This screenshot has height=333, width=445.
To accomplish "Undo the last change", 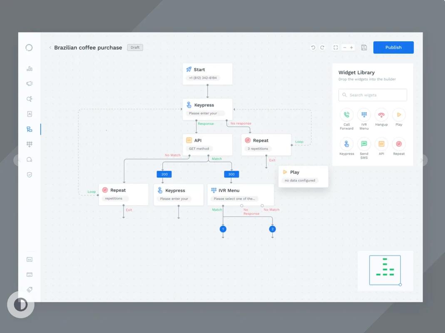I will coord(313,47).
